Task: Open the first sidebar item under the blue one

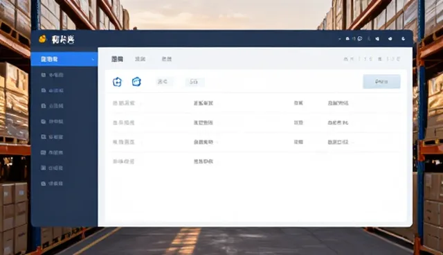Action: [53, 75]
